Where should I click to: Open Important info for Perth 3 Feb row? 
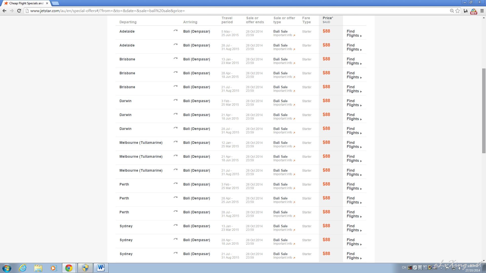point(284,188)
